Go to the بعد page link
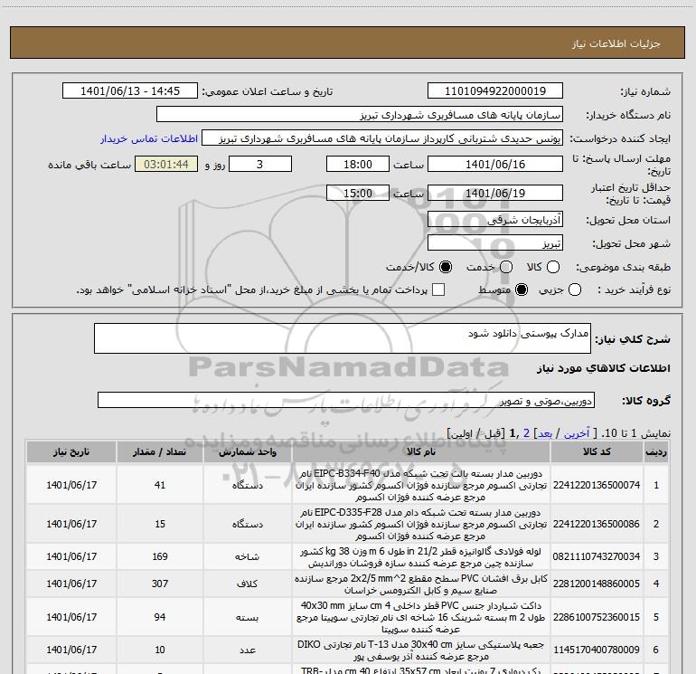The image size is (696, 674). tap(545, 433)
